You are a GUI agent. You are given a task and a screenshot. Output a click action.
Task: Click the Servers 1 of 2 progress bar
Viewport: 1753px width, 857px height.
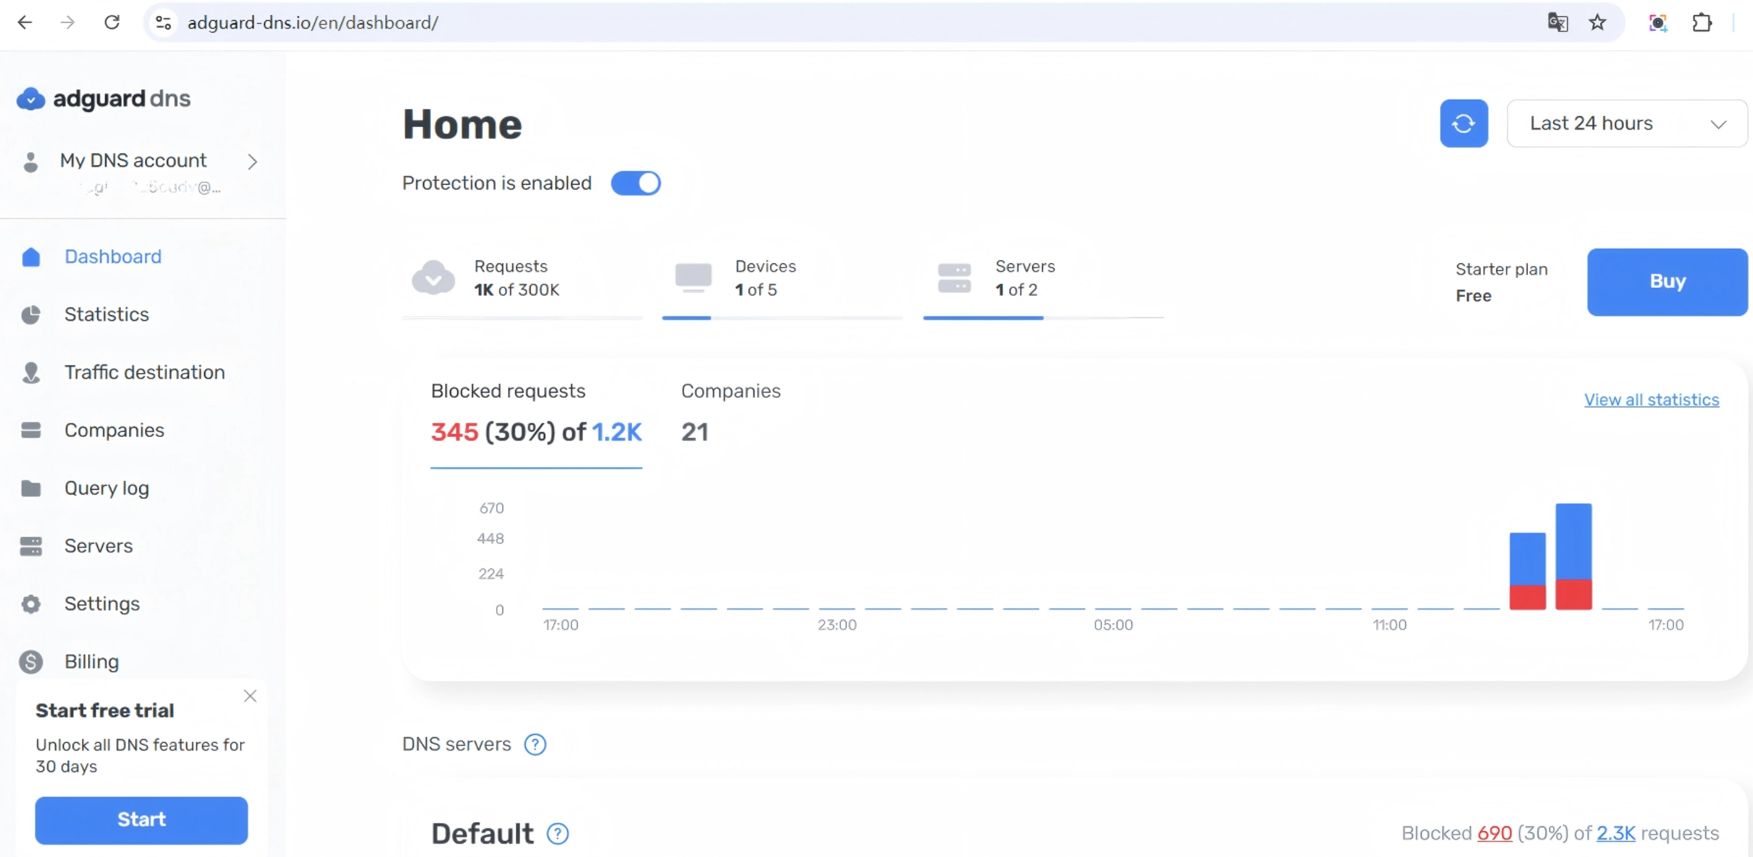coord(1043,318)
